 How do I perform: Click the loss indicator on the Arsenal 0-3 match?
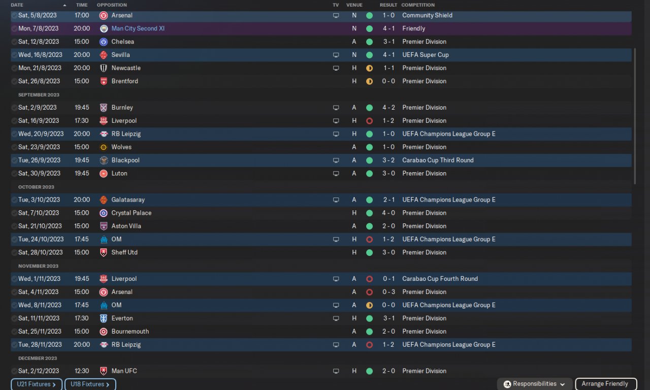click(369, 292)
